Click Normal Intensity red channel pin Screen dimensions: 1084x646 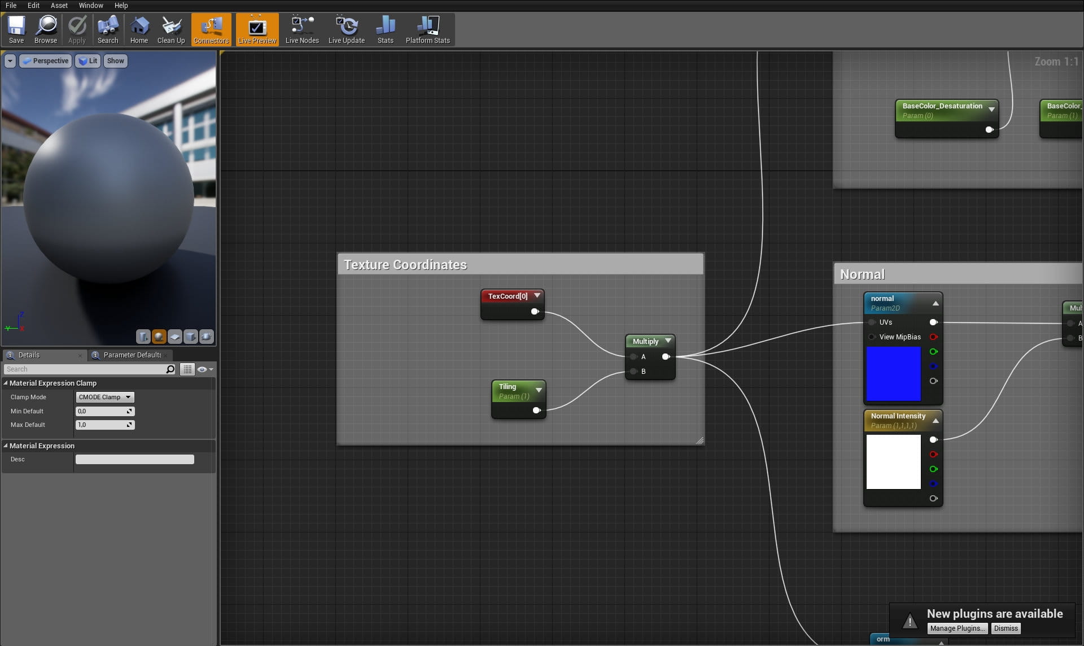tap(933, 454)
